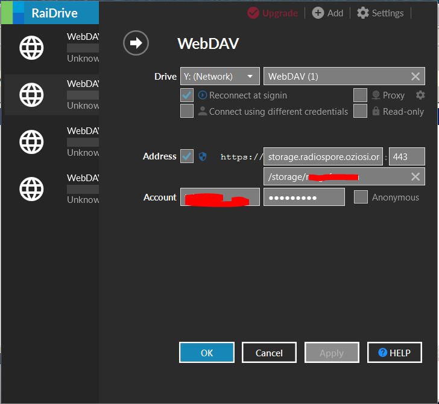
Task: Click the Apply button
Action: [332, 353]
